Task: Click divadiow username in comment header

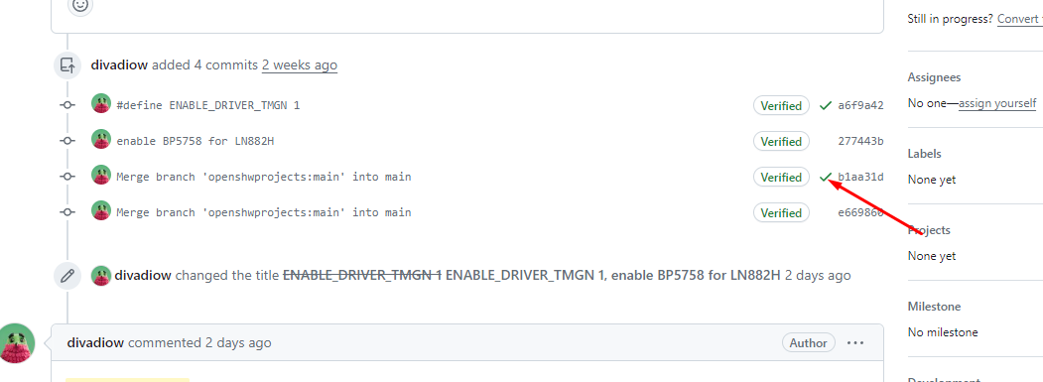Action: click(x=95, y=342)
